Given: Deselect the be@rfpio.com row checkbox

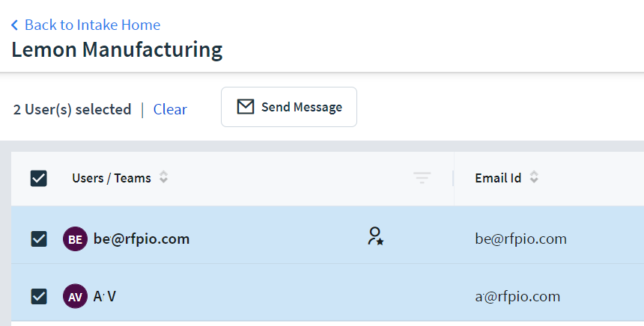Looking at the screenshot, I should (x=39, y=239).
